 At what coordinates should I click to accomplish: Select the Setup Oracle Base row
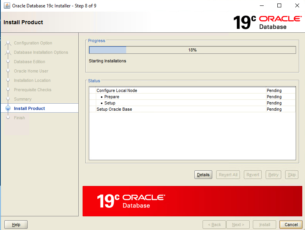point(192,109)
